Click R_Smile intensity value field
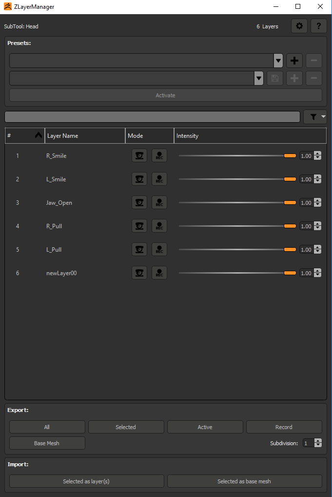Viewport: 332px width, 497px height. pyautogui.click(x=306, y=155)
